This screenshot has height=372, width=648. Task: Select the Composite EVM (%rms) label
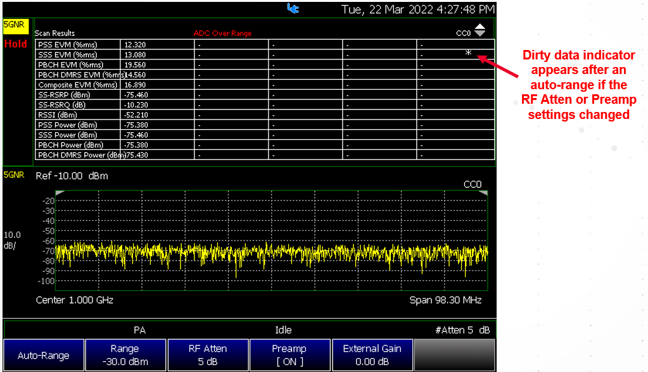pyautogui.click(x=78, y=85)
